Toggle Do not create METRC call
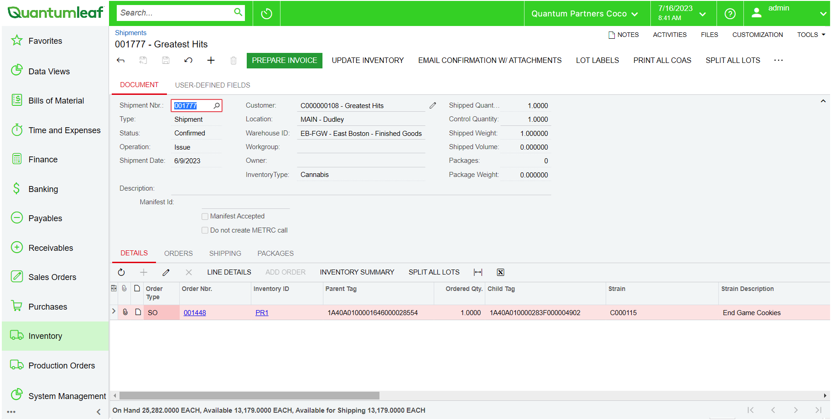 click(205, 230)
